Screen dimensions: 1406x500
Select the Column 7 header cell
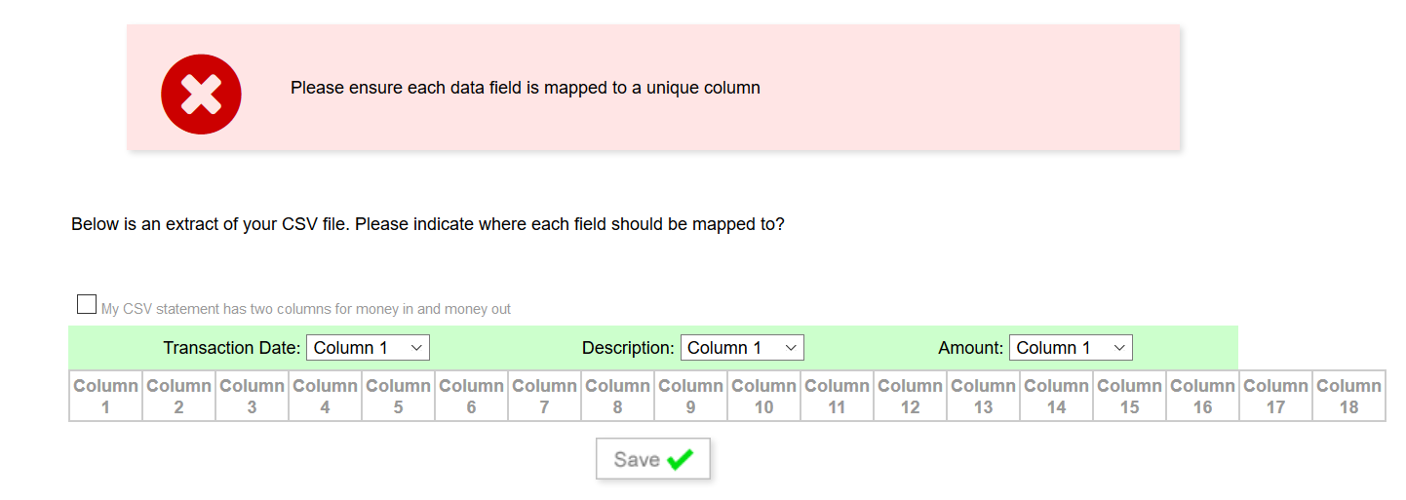[x=544, y=396]
